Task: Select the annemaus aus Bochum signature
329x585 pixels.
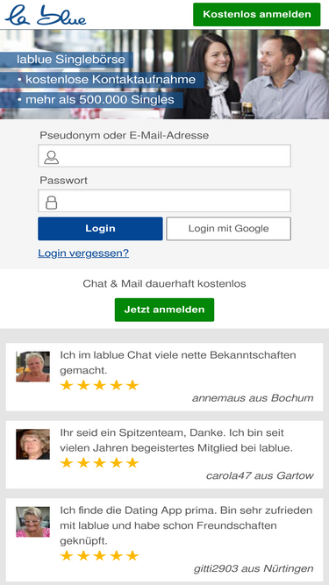Action: pos(253,398)
